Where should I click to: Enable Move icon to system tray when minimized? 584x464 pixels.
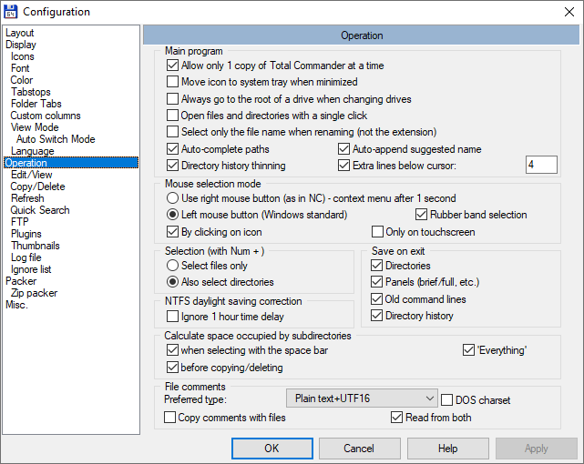[173, 82]
